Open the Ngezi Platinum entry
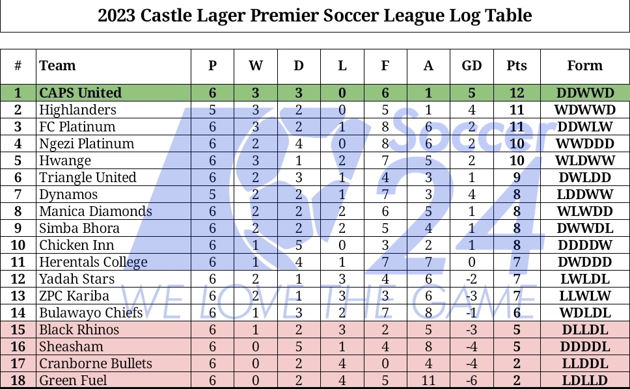Screen dimensions: 630x389 click(87, 144)
